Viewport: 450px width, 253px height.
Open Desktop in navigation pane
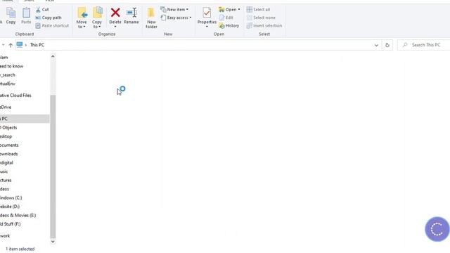[x=6, y=136]
